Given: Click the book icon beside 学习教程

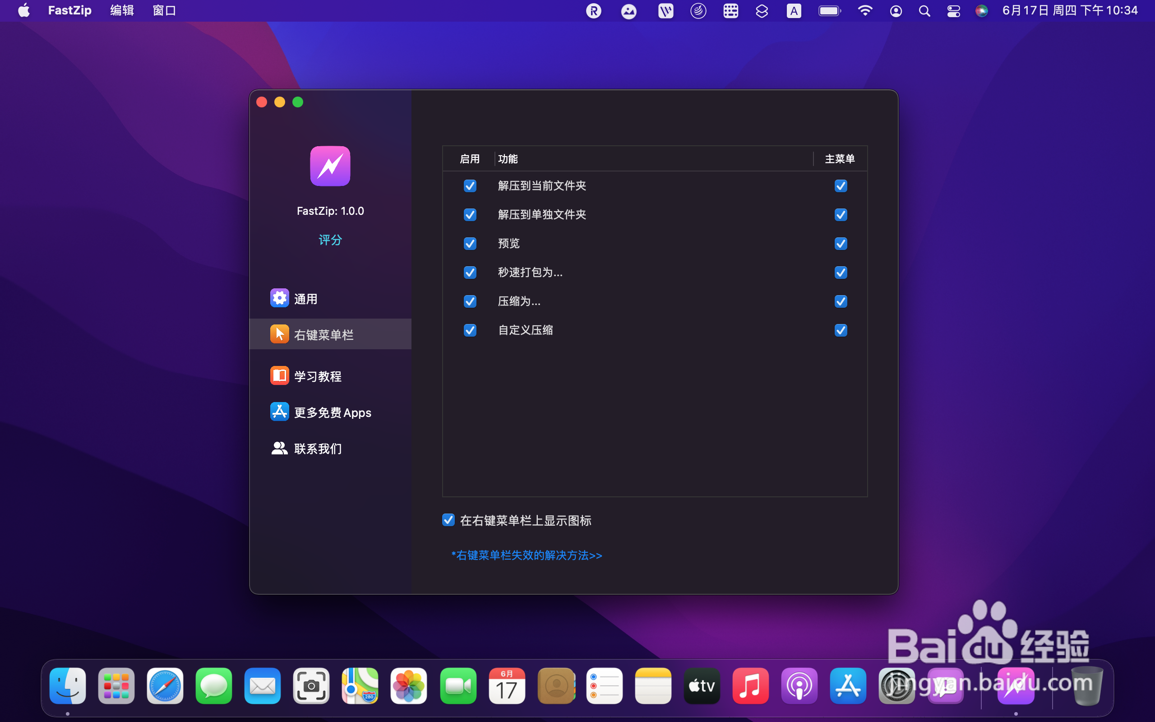Looking at the screenshot, I should [x=280, y=376].
